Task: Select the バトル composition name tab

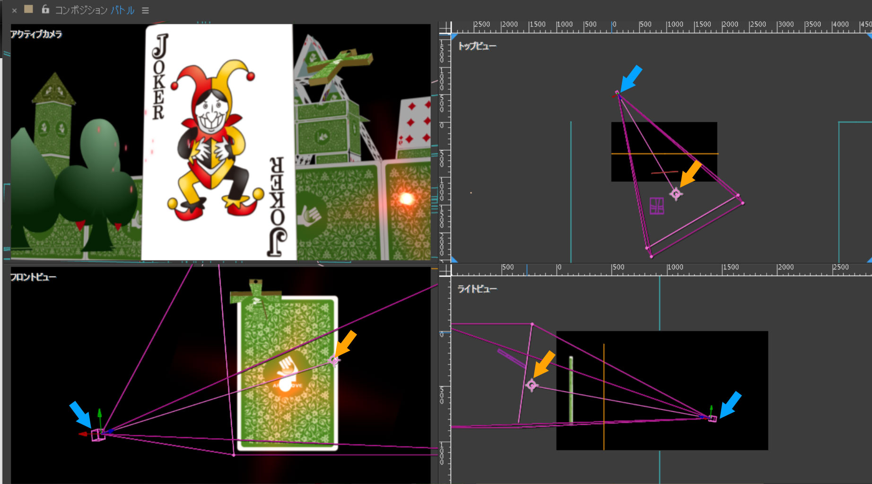Action: (122, 10)
